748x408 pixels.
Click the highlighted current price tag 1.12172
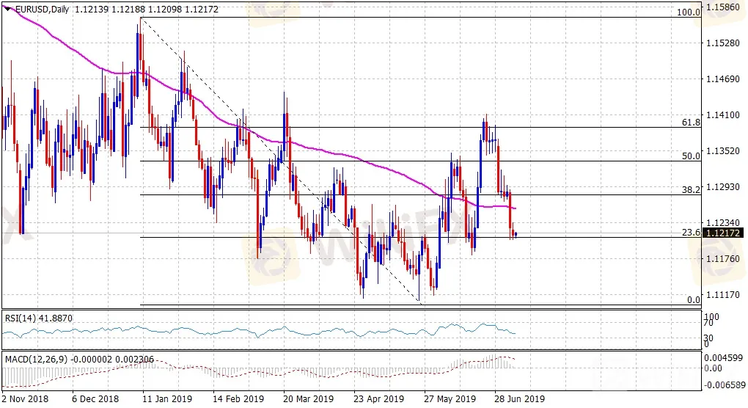click(x=723, y=233)
